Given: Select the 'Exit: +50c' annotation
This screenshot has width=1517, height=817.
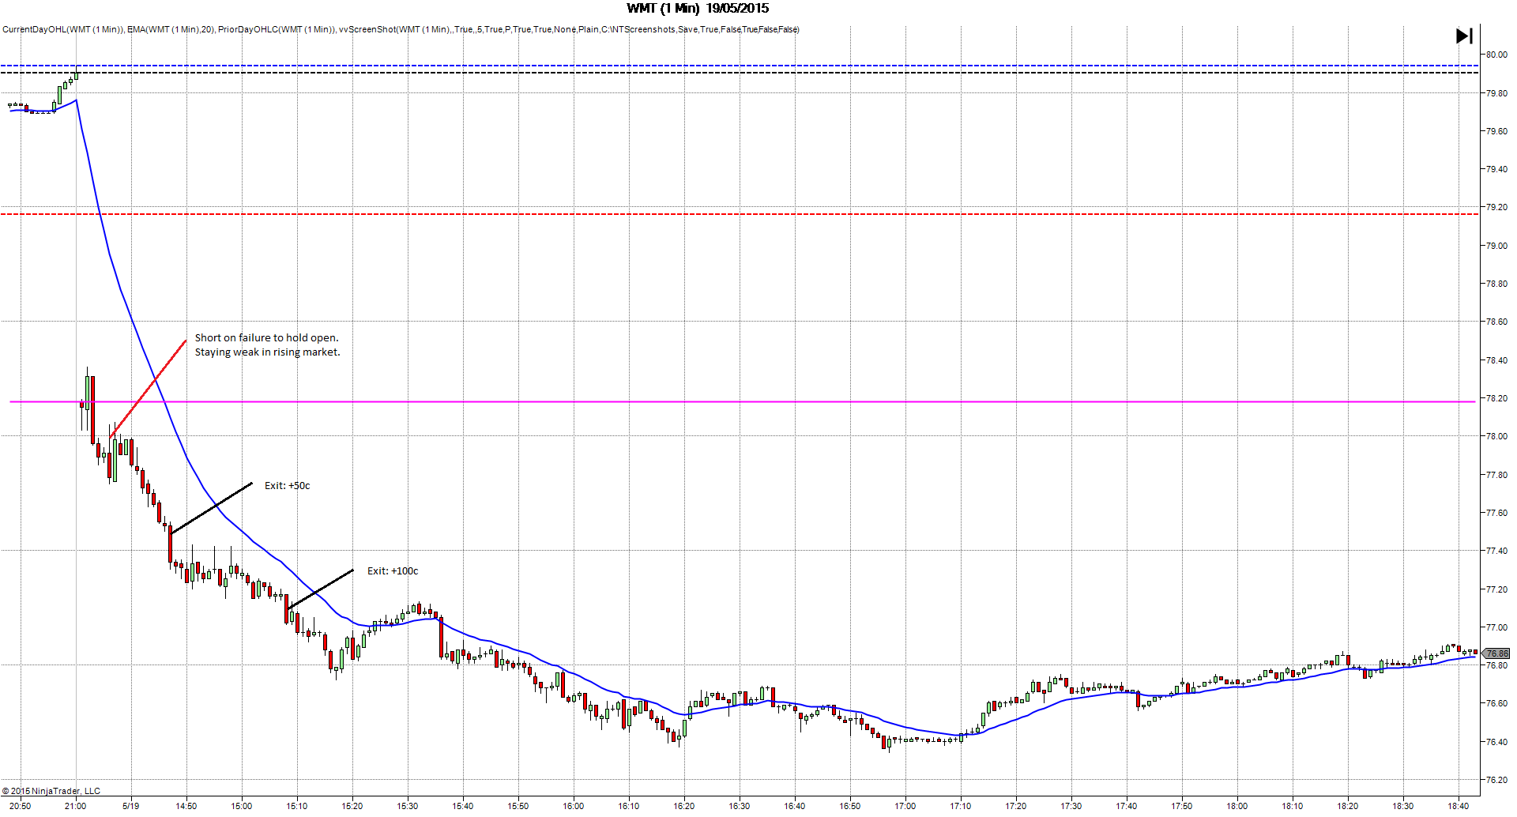Looking at the screenshot, I should (x=287, y=486).
